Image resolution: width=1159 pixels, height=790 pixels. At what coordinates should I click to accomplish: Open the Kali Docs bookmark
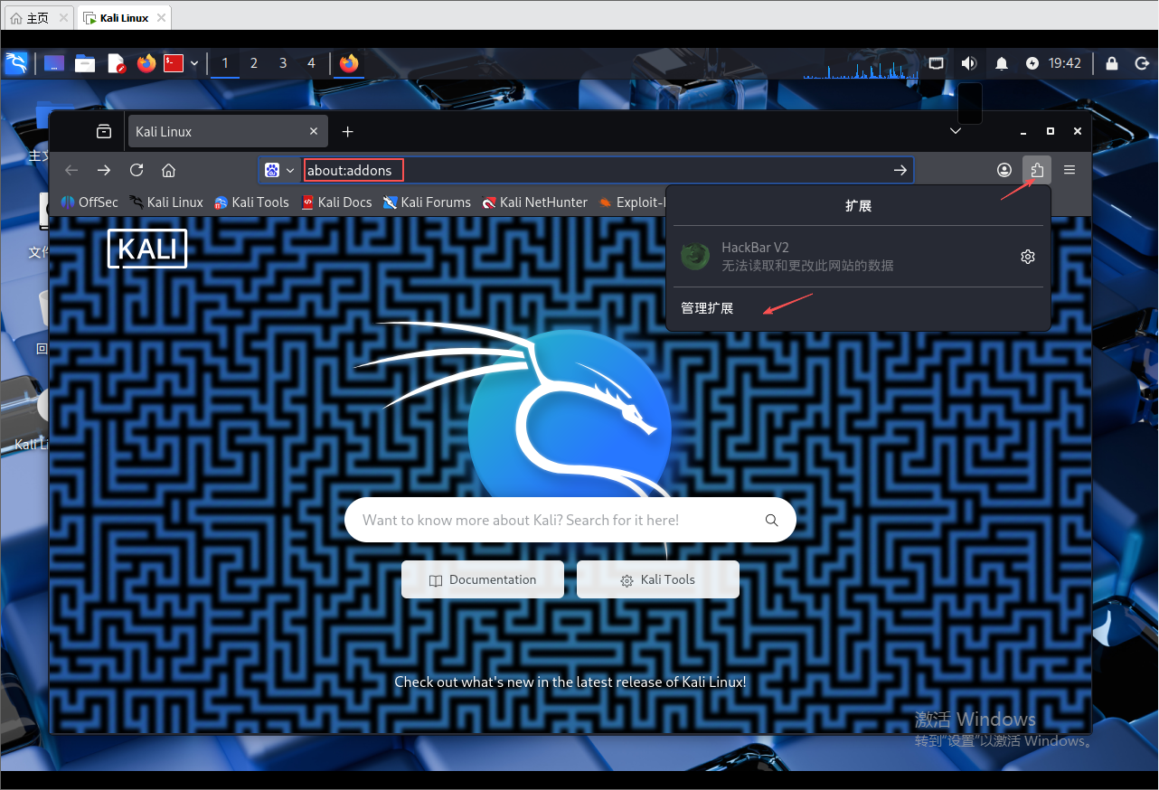[336, 202]
